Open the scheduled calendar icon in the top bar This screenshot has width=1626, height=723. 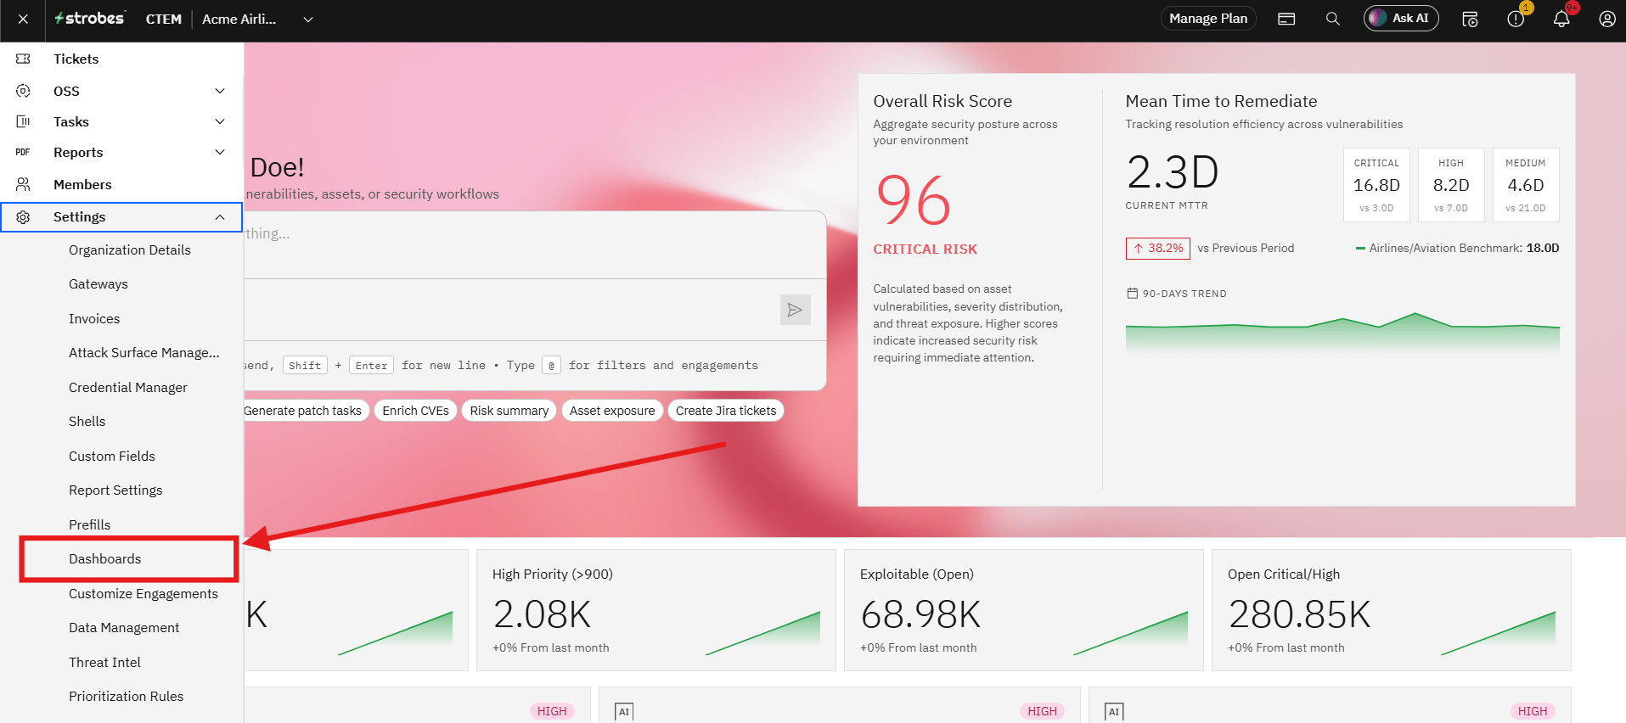(1471, 19)
